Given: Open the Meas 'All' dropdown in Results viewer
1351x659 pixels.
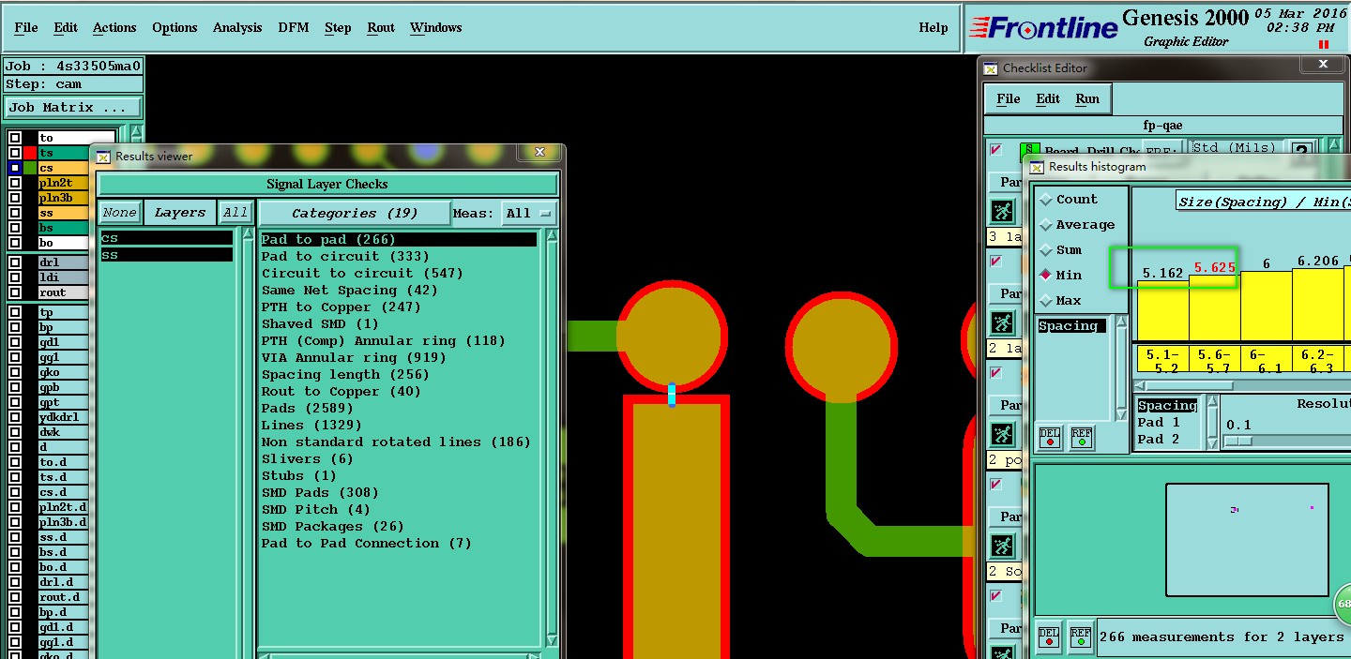Looking at the screenshot, I should (529, 213).
